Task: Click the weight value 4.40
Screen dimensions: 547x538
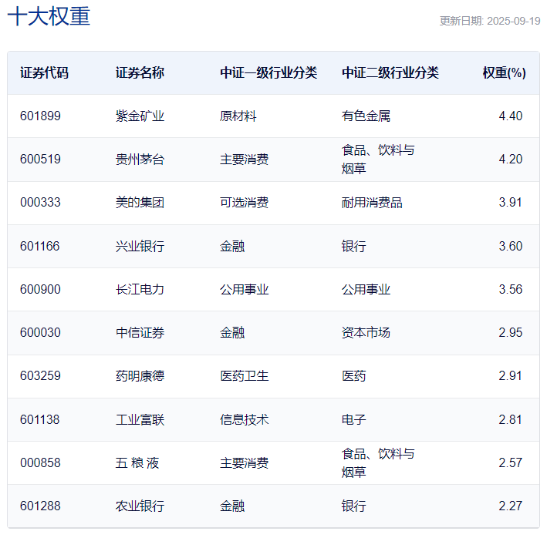Action: coord(511,116)
